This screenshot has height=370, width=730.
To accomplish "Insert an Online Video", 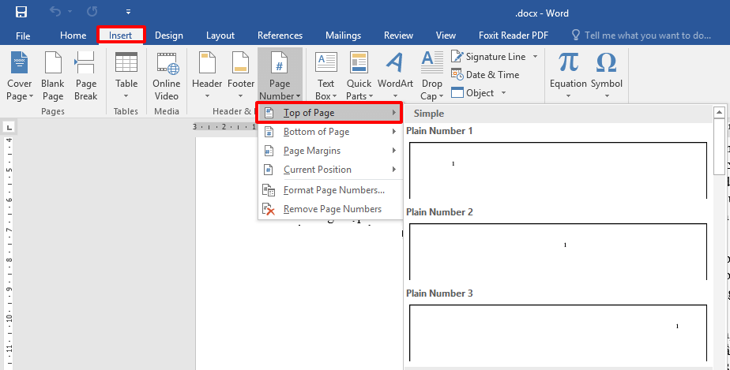I will pyautogui.click(x=167, y=77).
